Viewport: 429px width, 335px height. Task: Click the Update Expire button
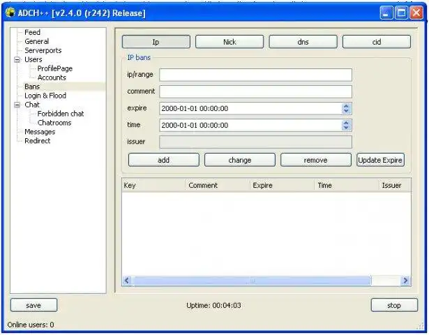(x=380, y=160)
